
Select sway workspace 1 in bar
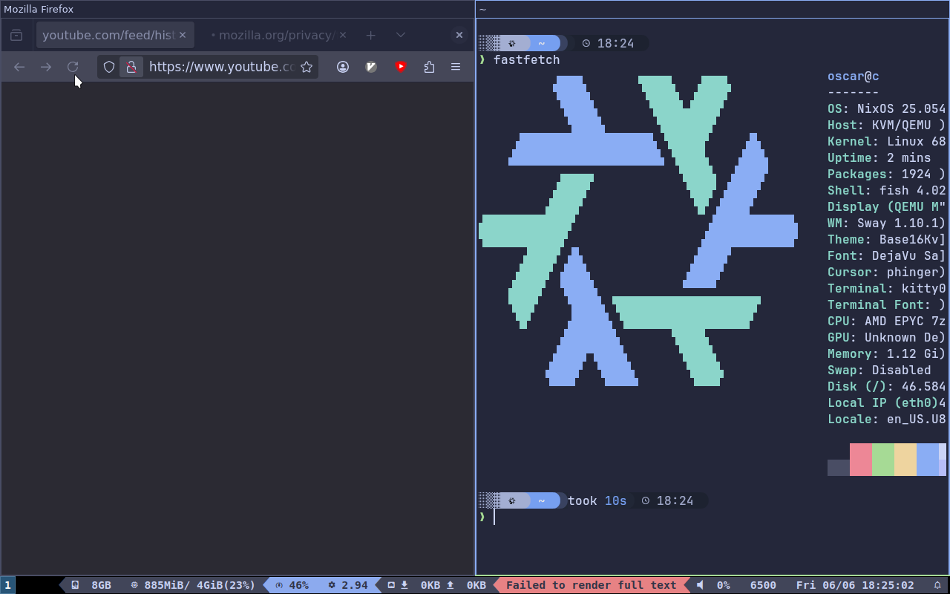tap(7, 585)
